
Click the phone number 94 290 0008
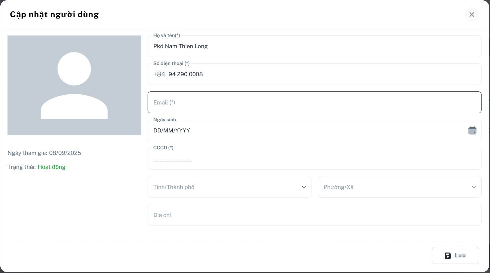click(186, 74)
